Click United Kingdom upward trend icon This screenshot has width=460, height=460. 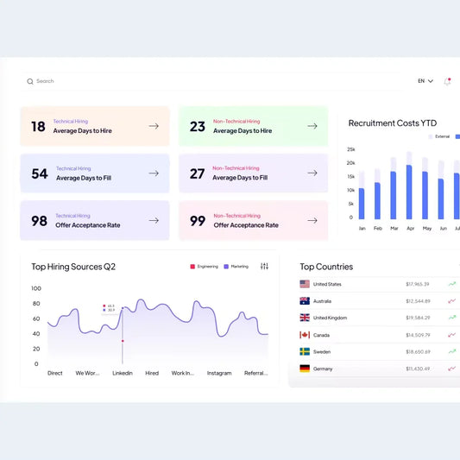point(452,318)
